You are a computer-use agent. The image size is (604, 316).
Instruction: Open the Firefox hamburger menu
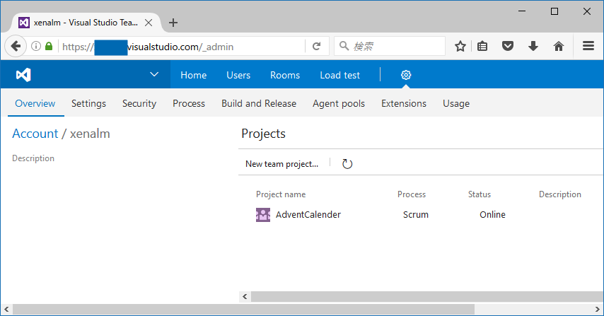click(x=588, y=46)
